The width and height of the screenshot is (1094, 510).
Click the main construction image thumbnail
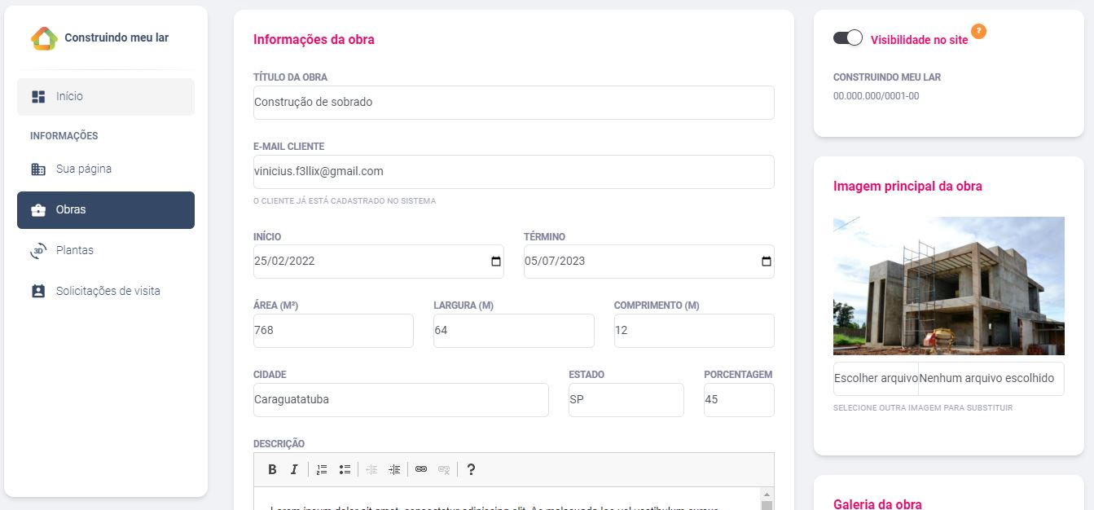click(949, 286)
